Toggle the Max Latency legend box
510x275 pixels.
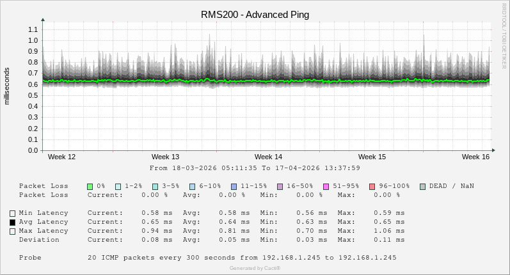(x=12, y=232)
